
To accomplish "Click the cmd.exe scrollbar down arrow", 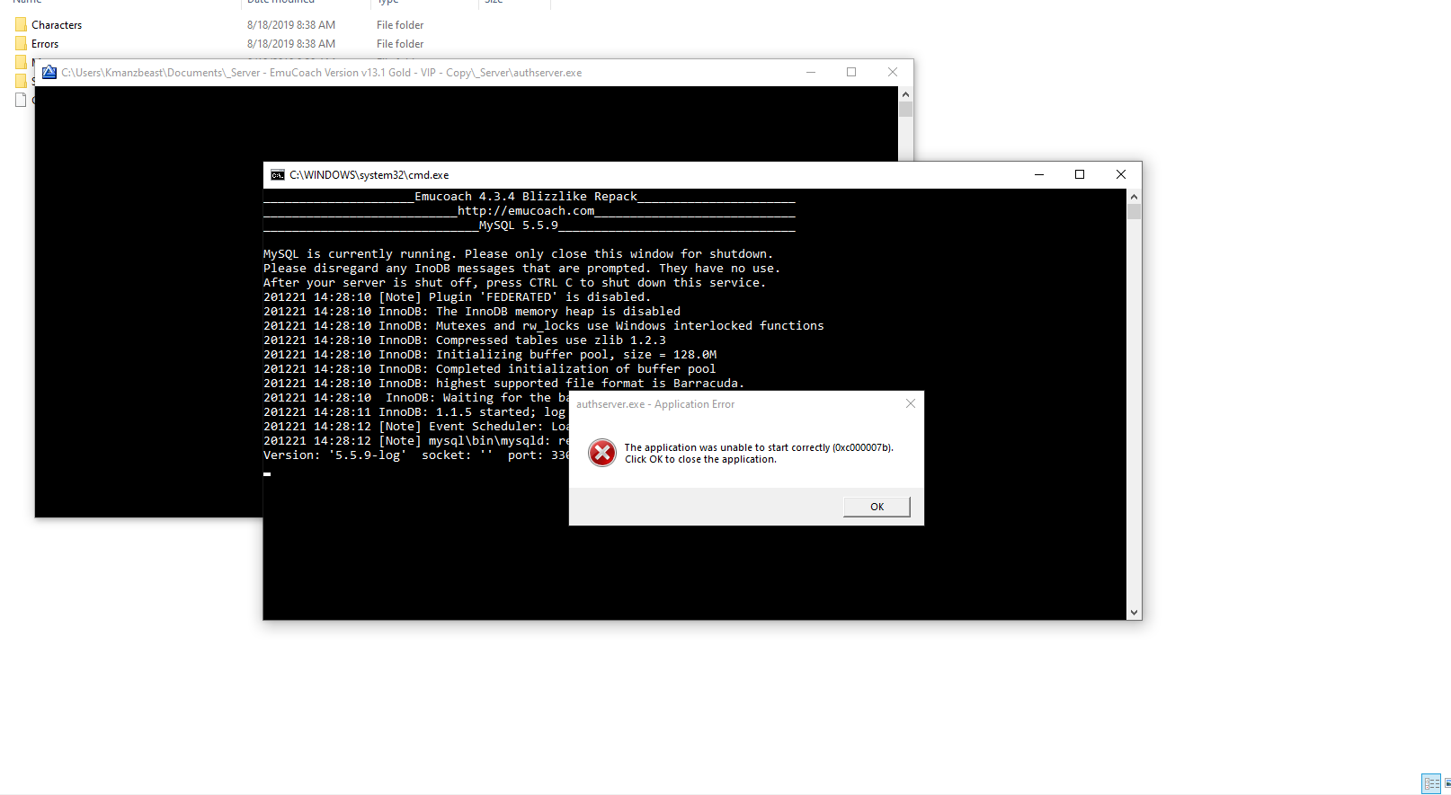I will click(1134, 612).
